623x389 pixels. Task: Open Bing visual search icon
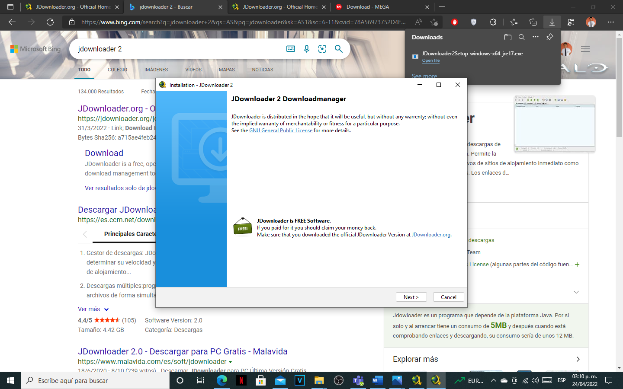(322, 49)
